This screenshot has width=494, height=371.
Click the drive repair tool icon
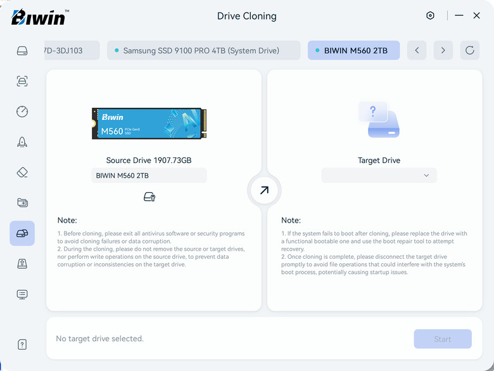tap(149, 197)
